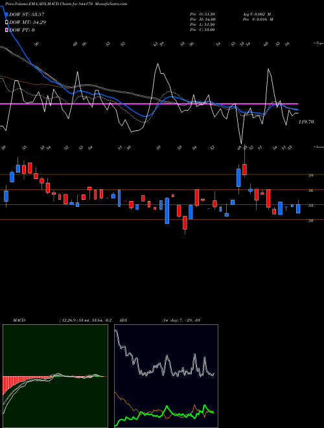Select the Pre V: 0.016 M value
Screen dimensions: 324x428
(257, 19)
